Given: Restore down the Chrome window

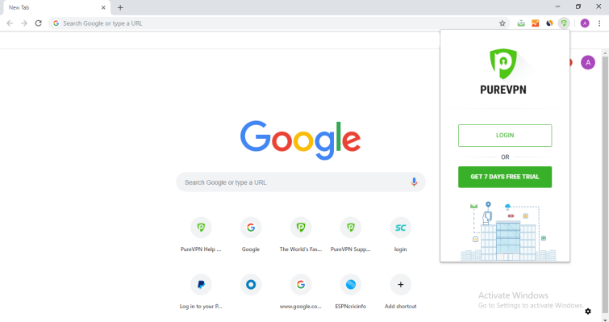Looking at the screenshot, I should click(x=578, y=6).
